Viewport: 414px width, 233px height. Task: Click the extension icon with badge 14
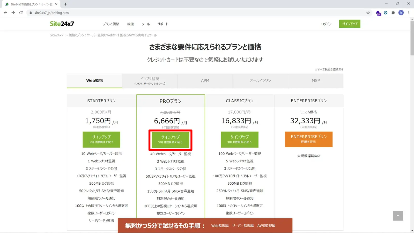click(378, 13)
